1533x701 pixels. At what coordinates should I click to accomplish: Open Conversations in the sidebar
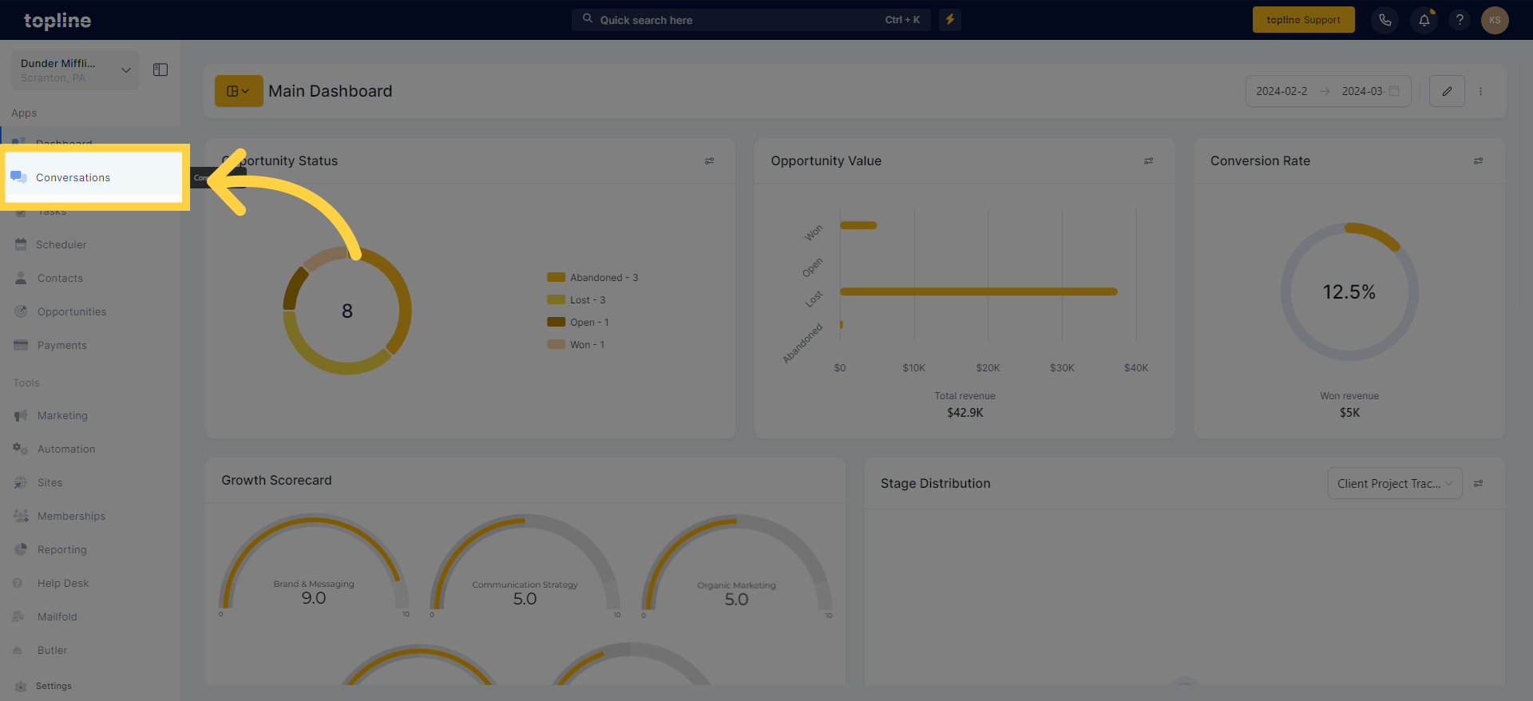(93, 177)
